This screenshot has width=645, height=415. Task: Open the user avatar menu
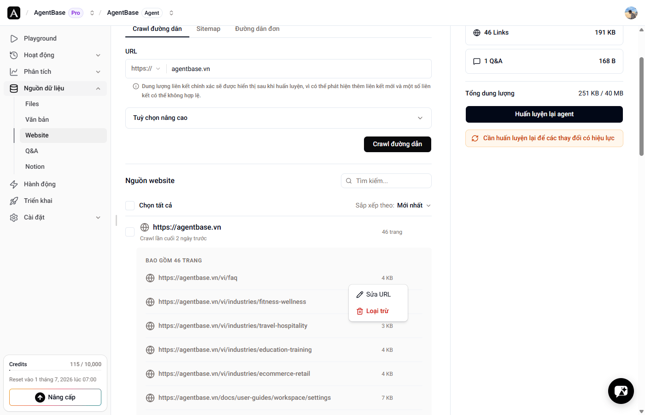coord(631,13)
